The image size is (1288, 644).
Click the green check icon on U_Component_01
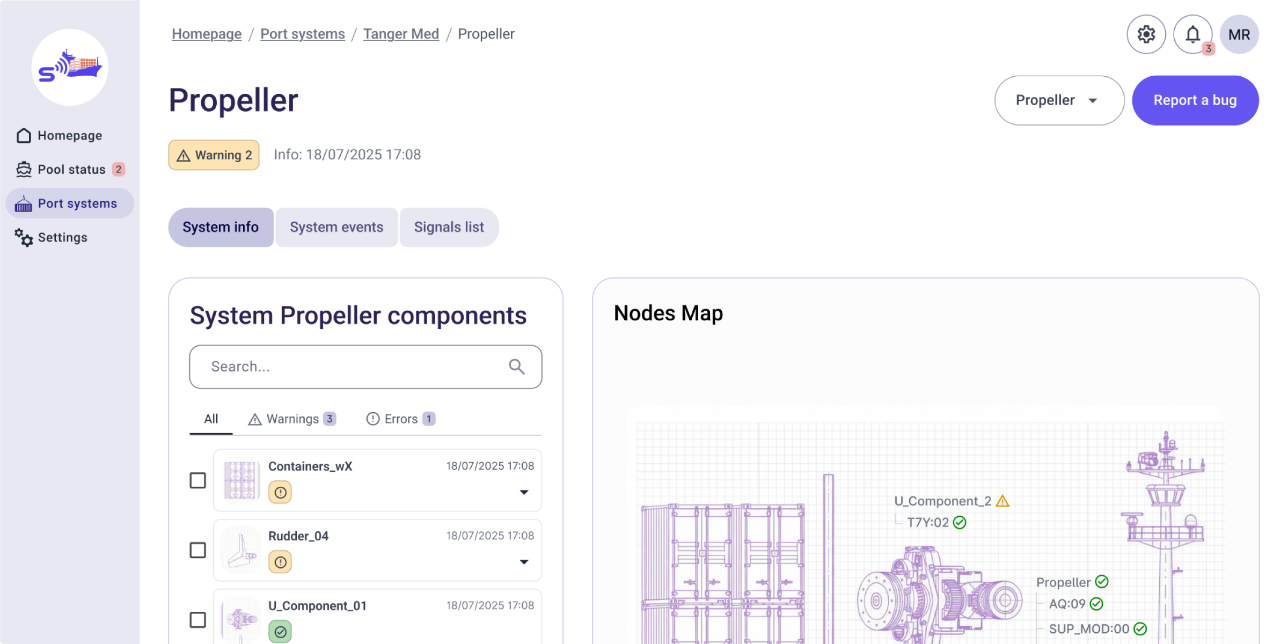[x=280, y=631]
